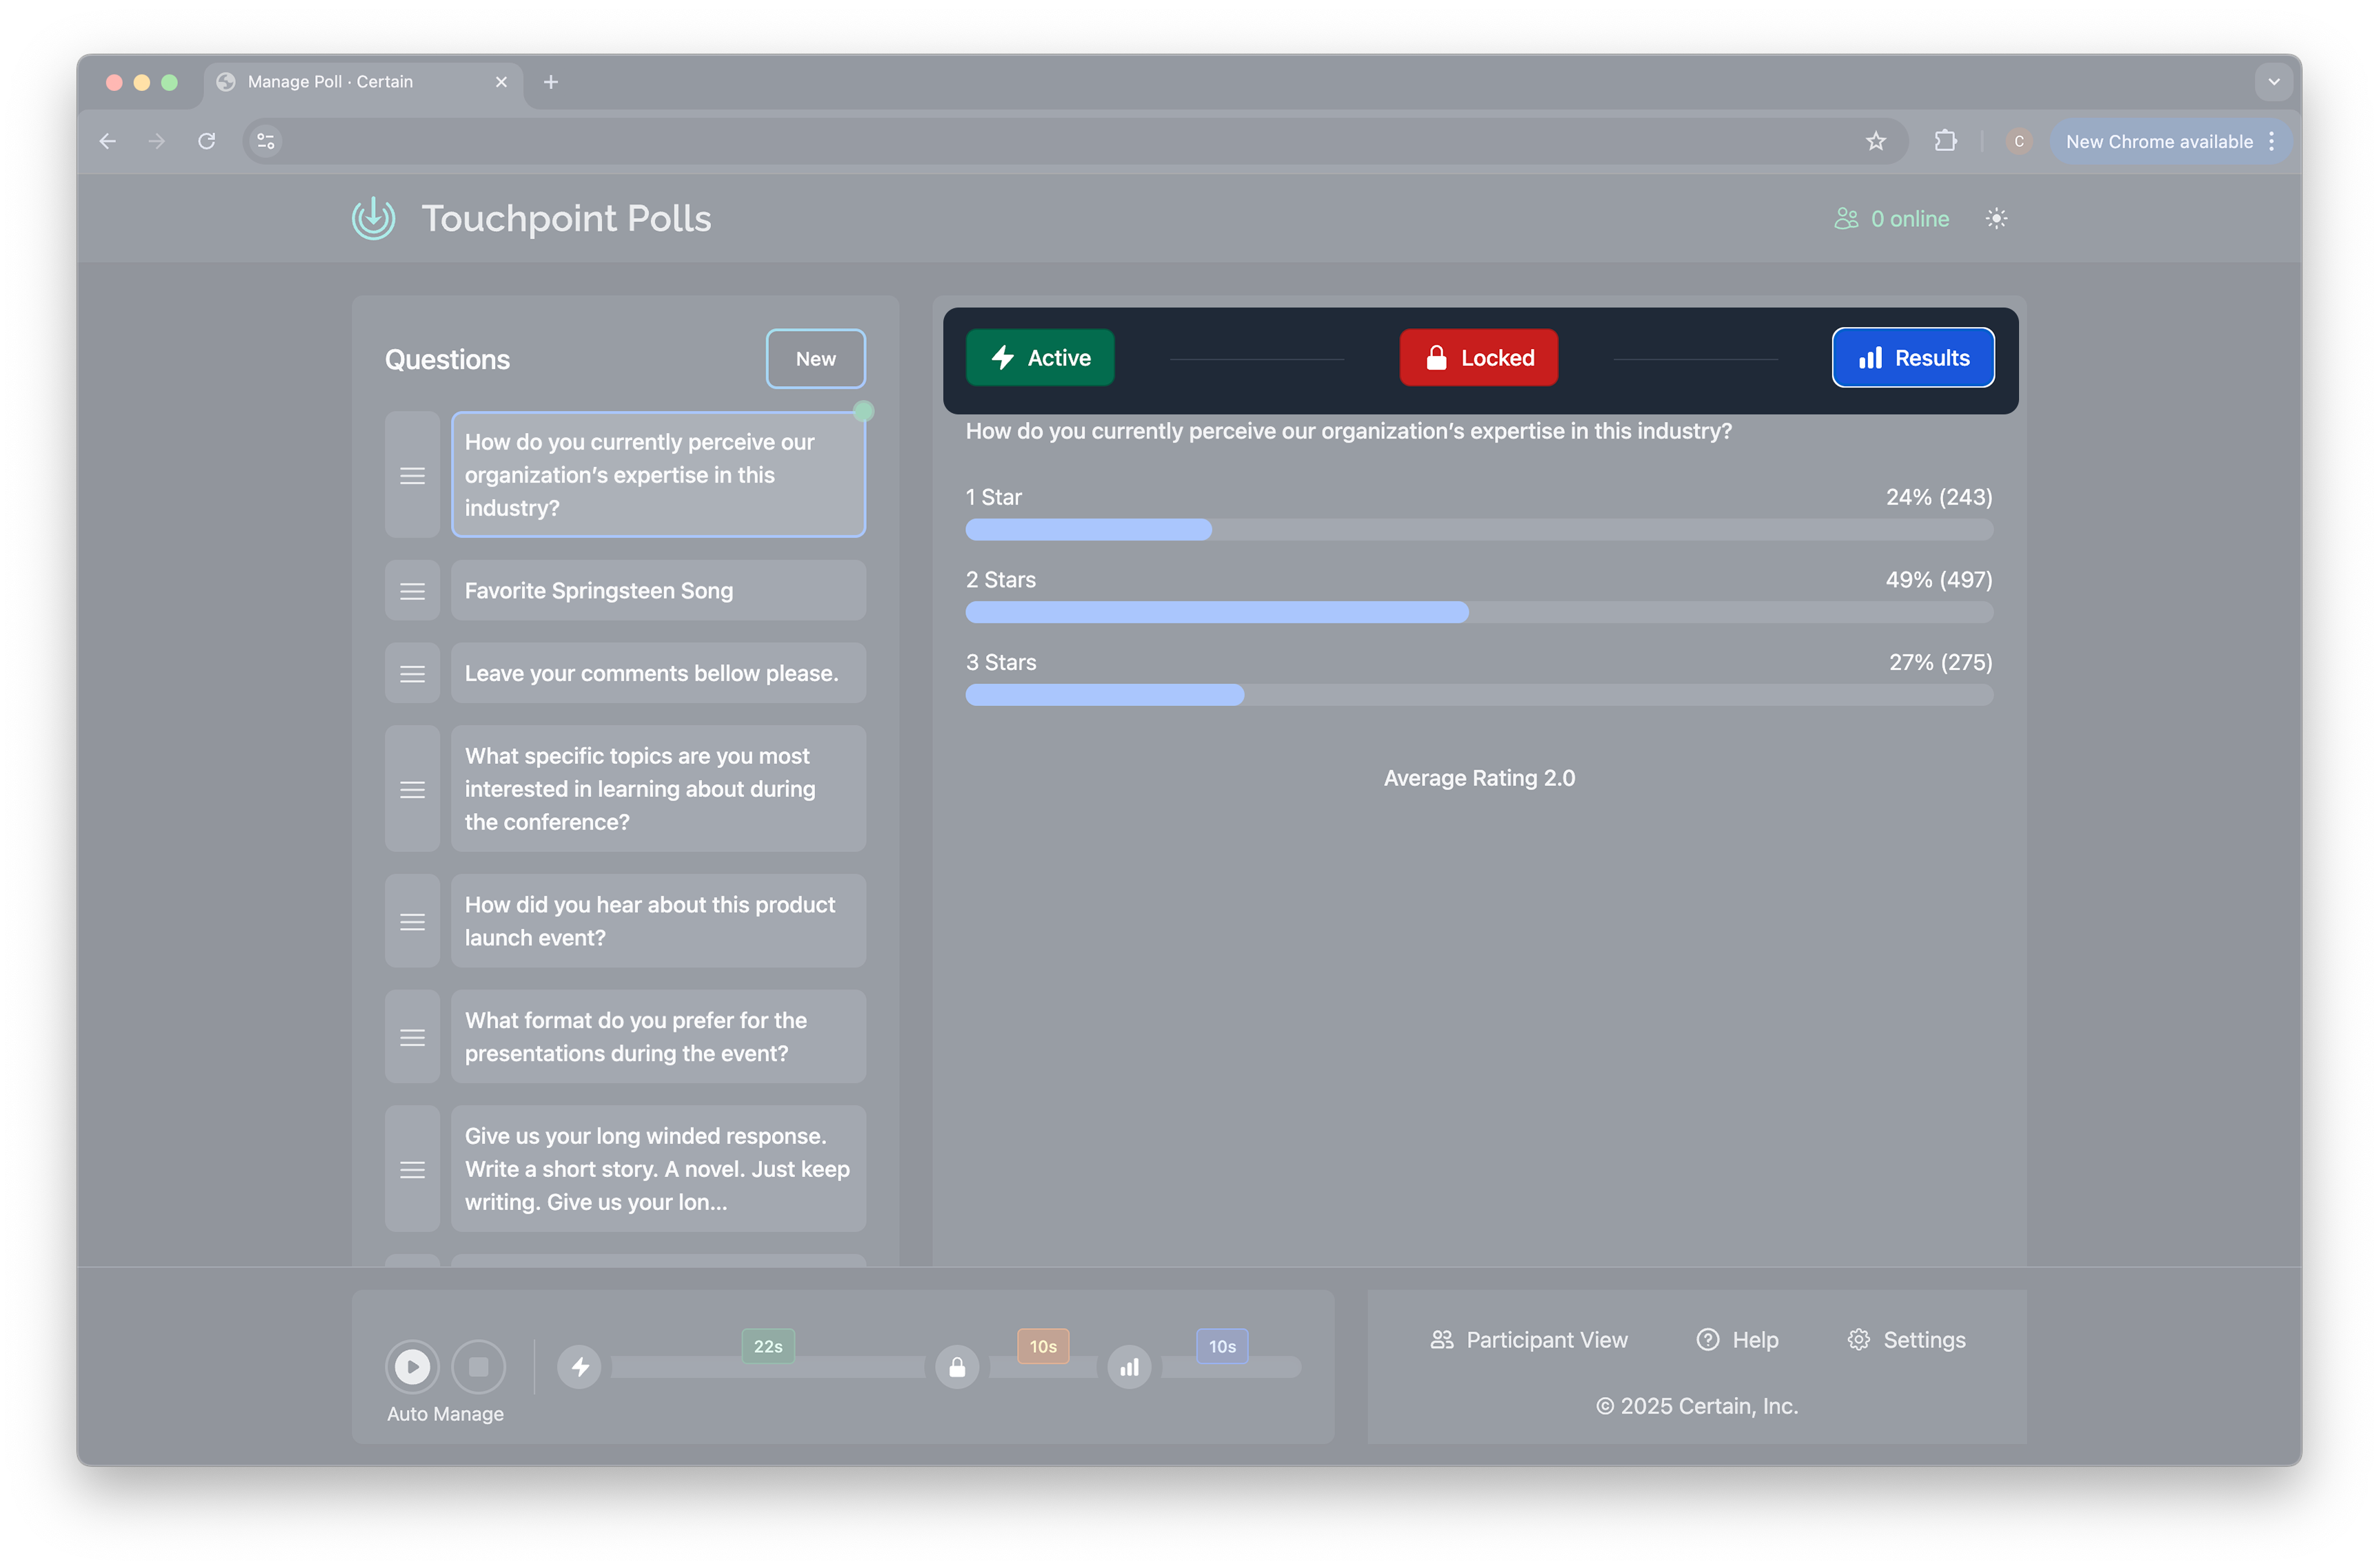The image size is (2379, 1568).
Task: Open the Chrome three-dot menu
Action: tap(2272, 141)
